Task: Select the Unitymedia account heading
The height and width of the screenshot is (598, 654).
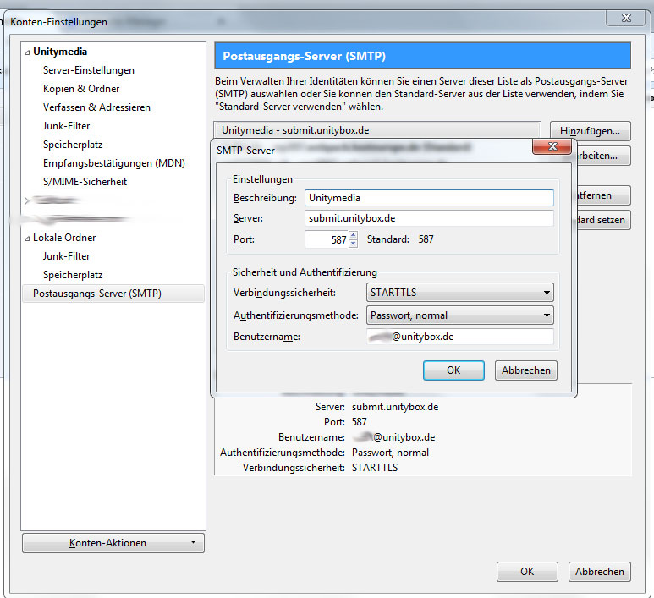Action: (60, 52)
